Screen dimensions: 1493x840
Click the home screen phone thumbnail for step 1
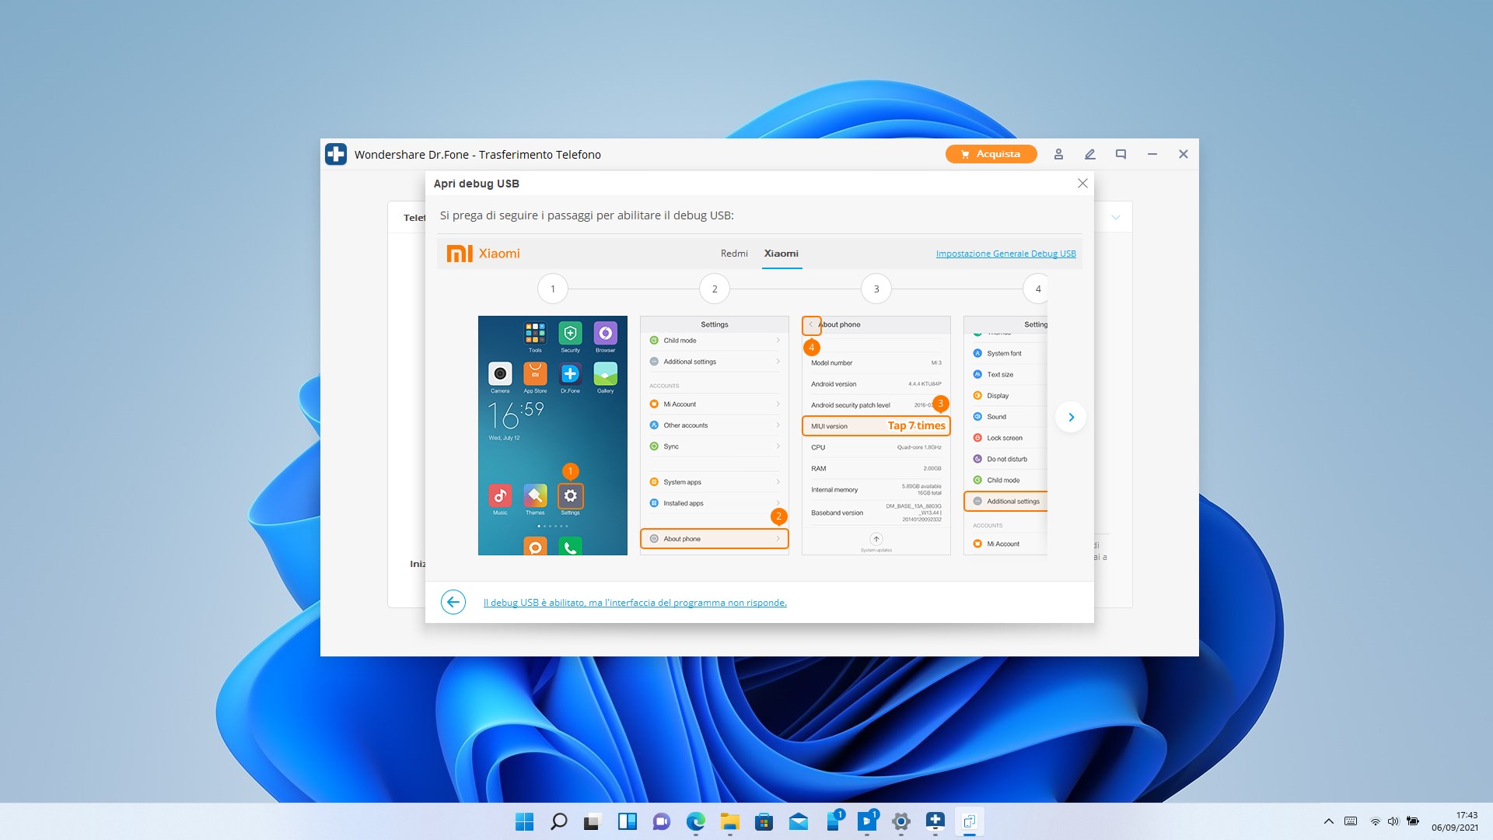click(x=553, y=436)
